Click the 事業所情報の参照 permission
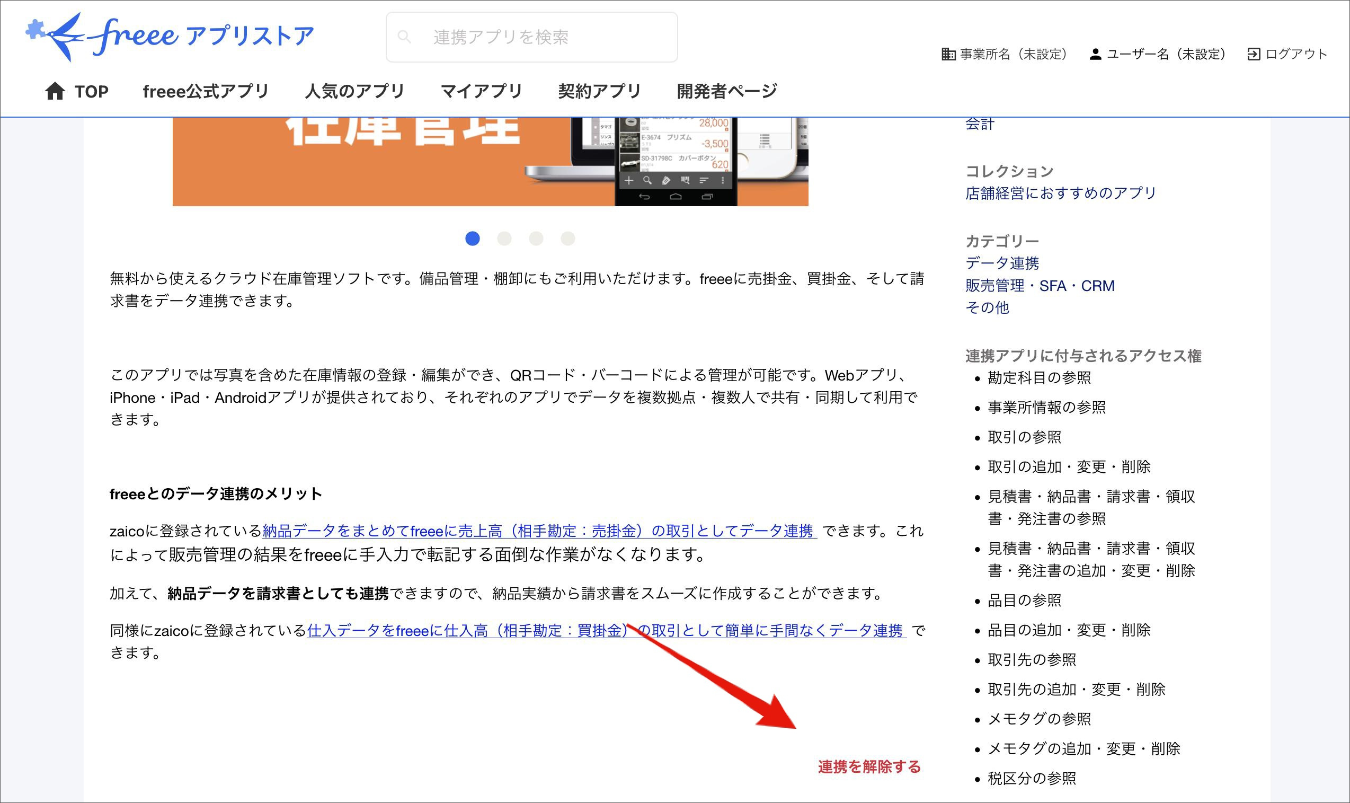 point(1047,408)
